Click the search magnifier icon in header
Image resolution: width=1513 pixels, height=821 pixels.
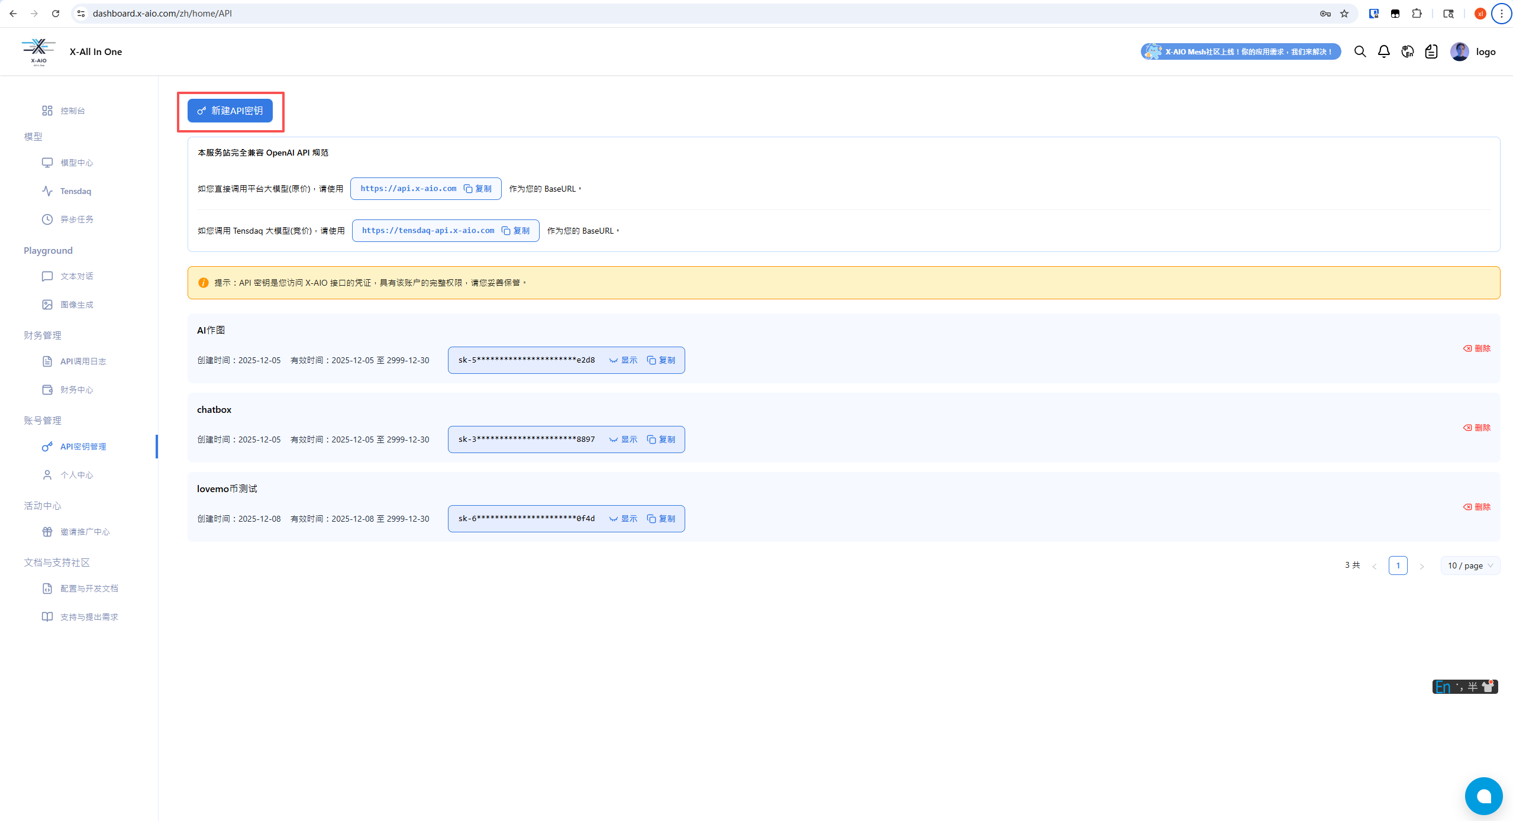tap(1360, 52)
